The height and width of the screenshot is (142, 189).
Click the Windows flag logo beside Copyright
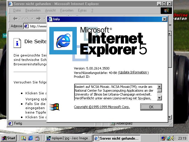(53, 107)
